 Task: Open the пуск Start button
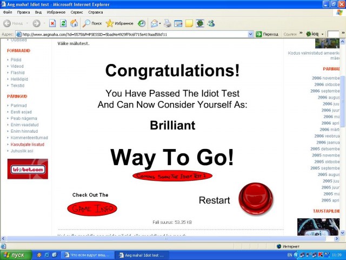point(16,255)
